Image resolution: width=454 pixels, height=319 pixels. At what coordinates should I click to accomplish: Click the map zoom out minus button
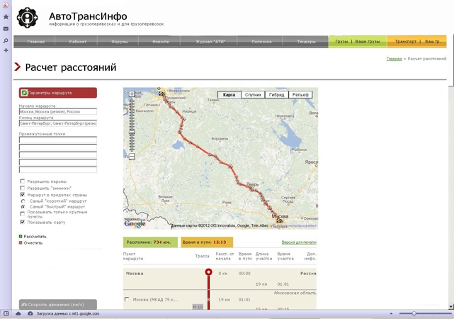pos(132,157)
